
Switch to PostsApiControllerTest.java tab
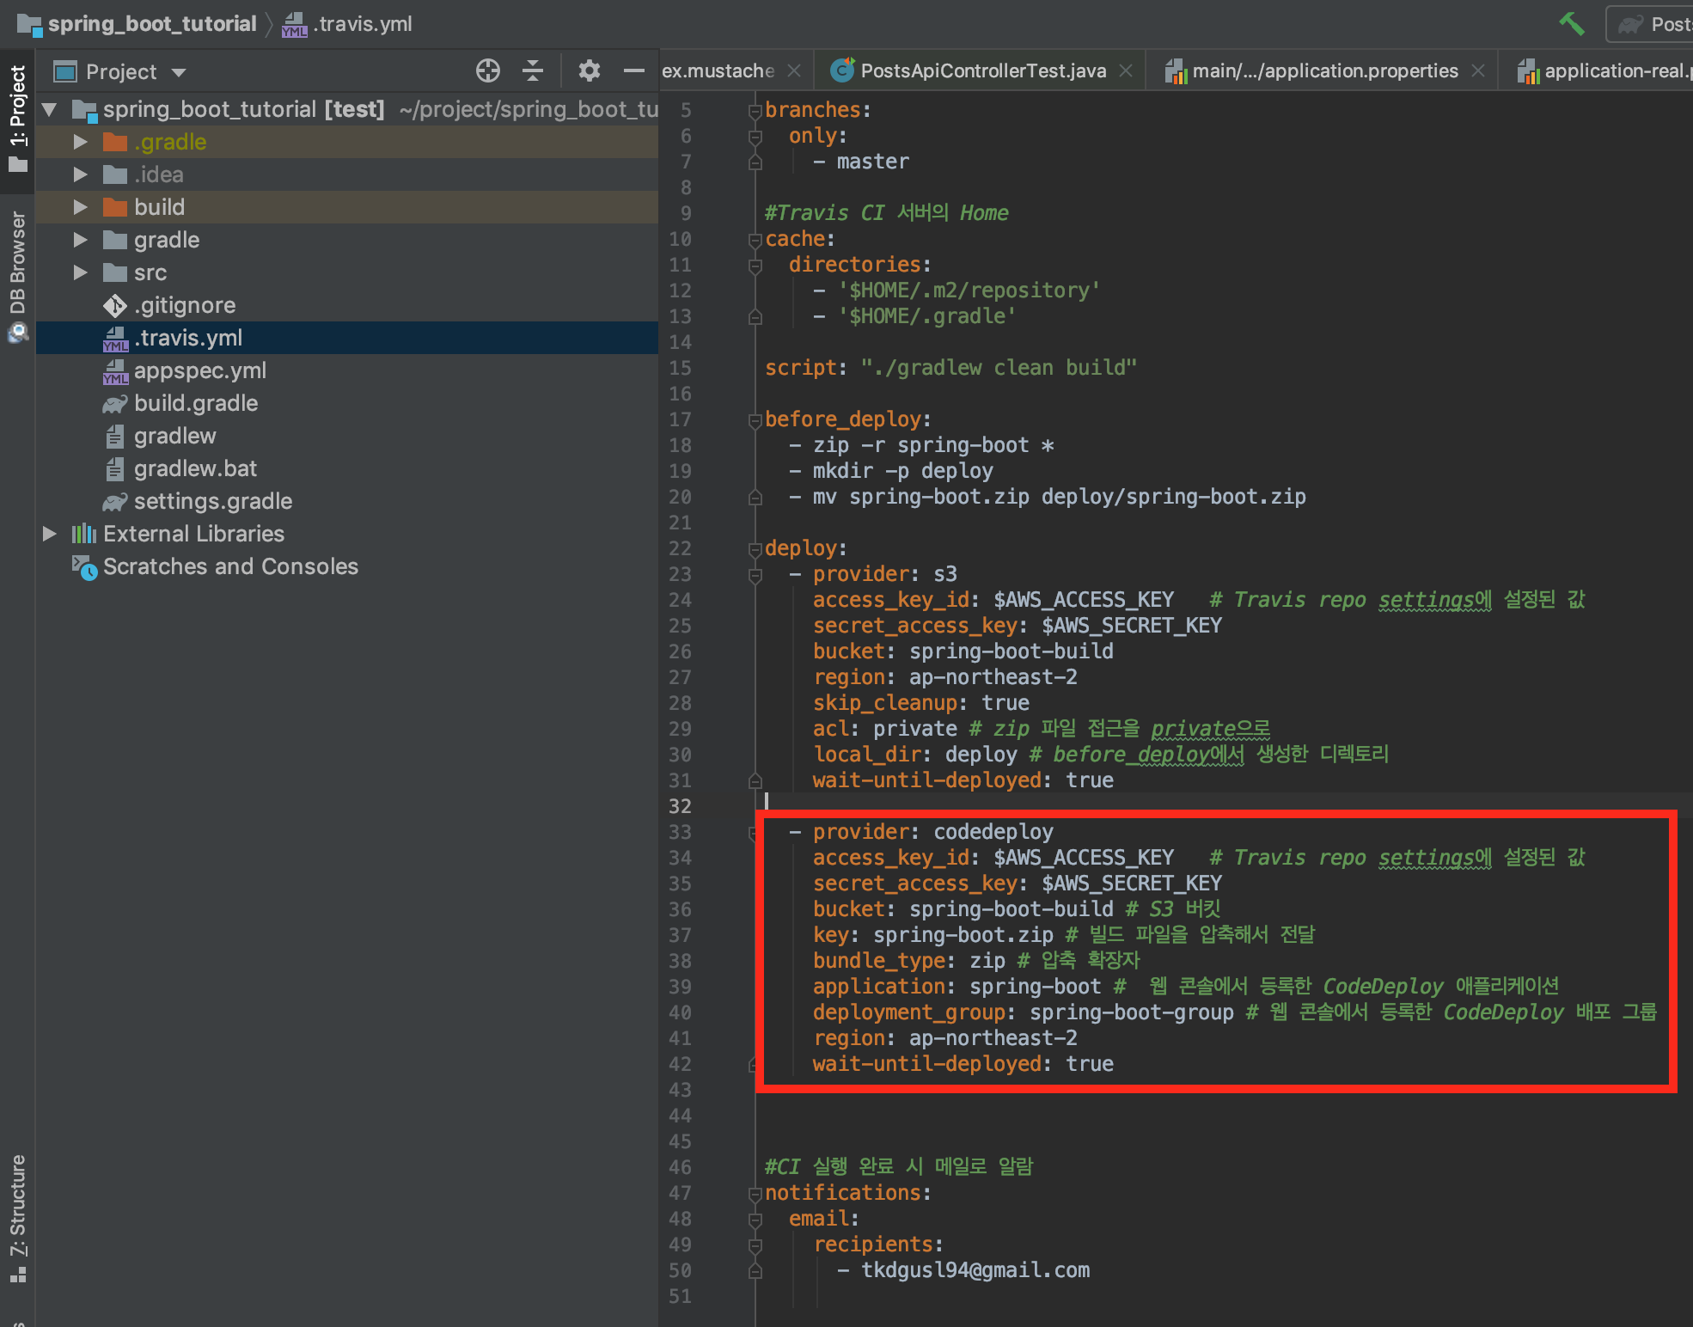[982, 71]
